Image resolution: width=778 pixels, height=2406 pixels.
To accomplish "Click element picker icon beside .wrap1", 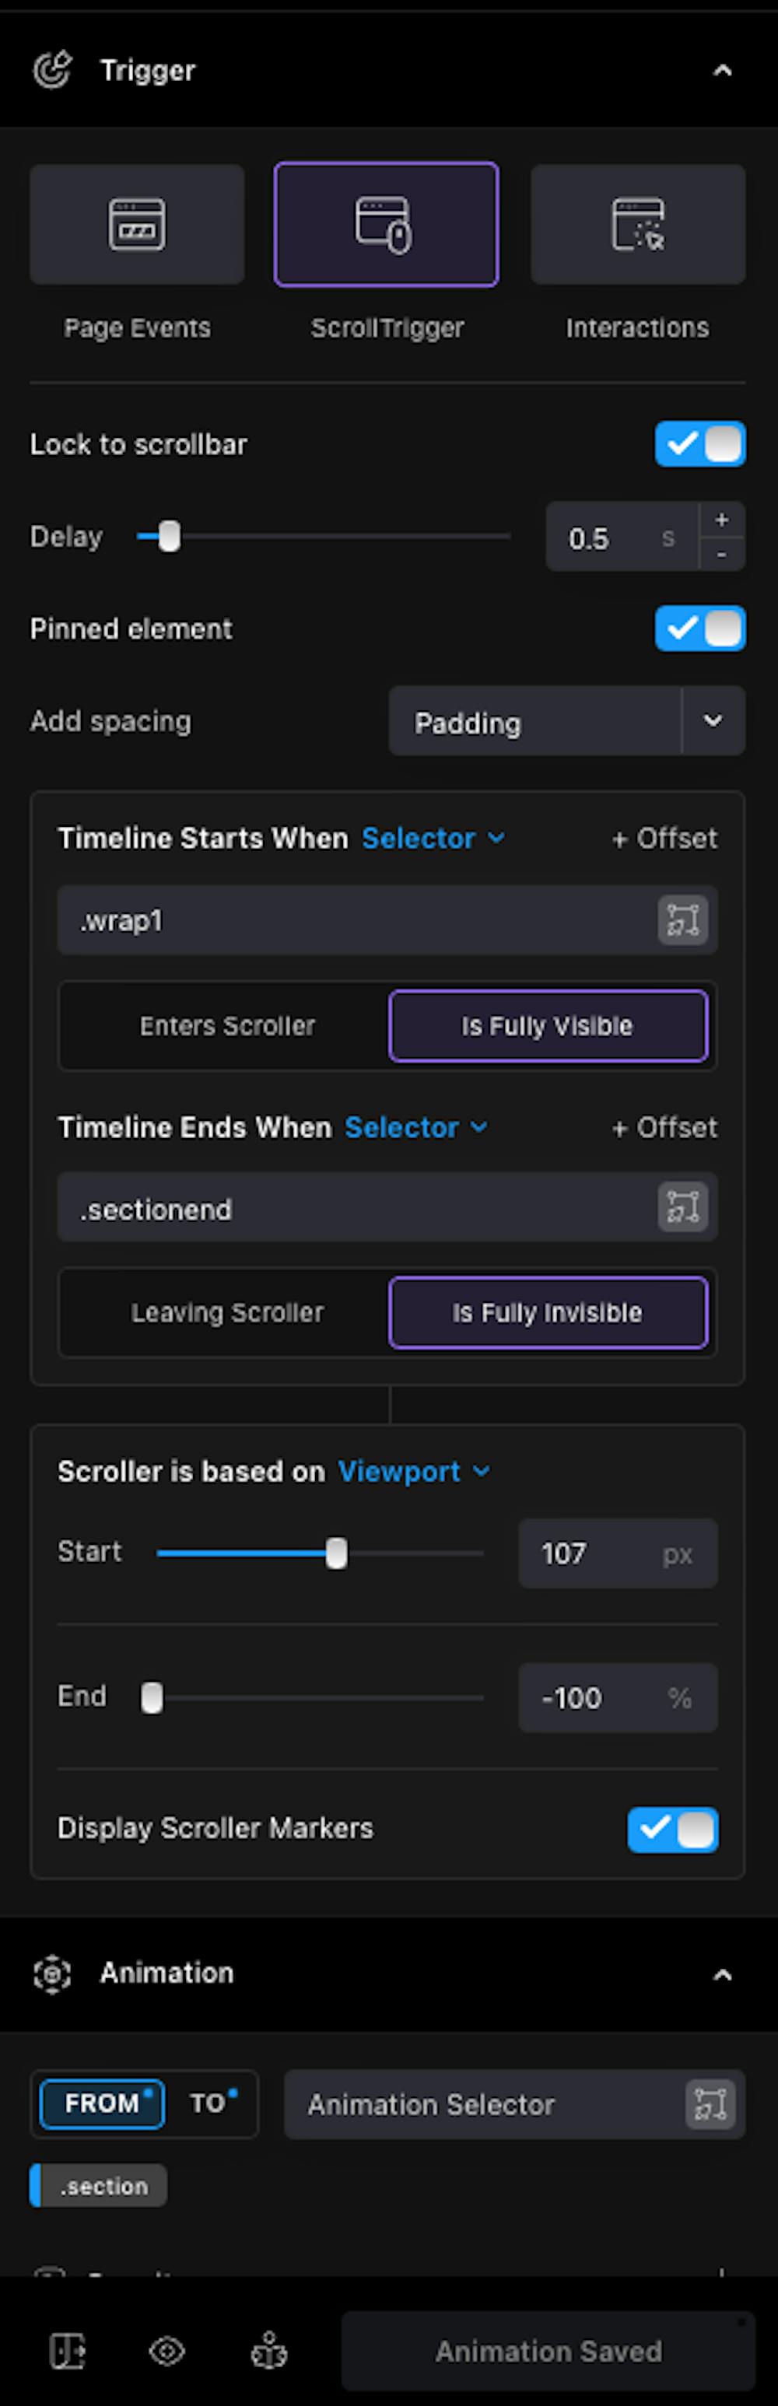I will 683,920.
